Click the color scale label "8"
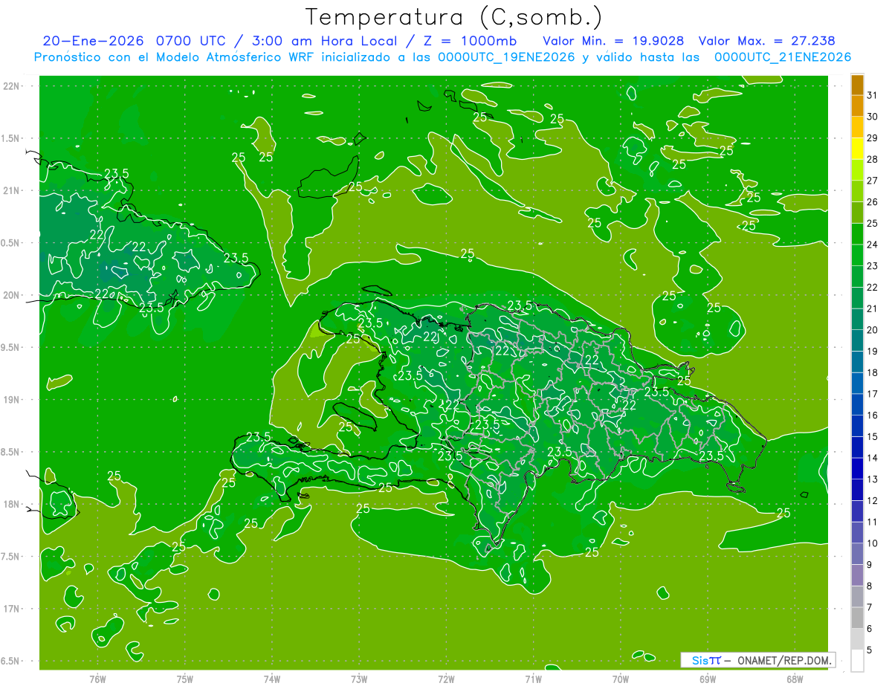 (x=870, y=586)
